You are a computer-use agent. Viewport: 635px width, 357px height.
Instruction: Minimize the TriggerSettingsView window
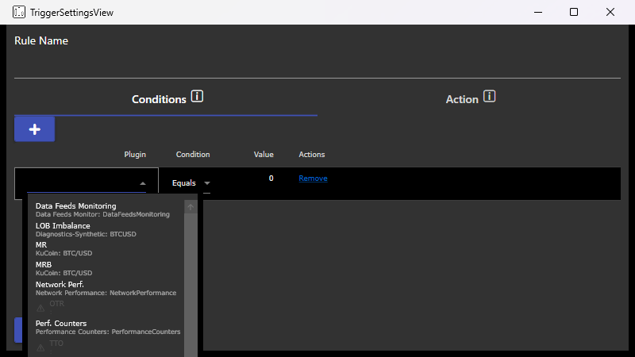click(538, 12)
